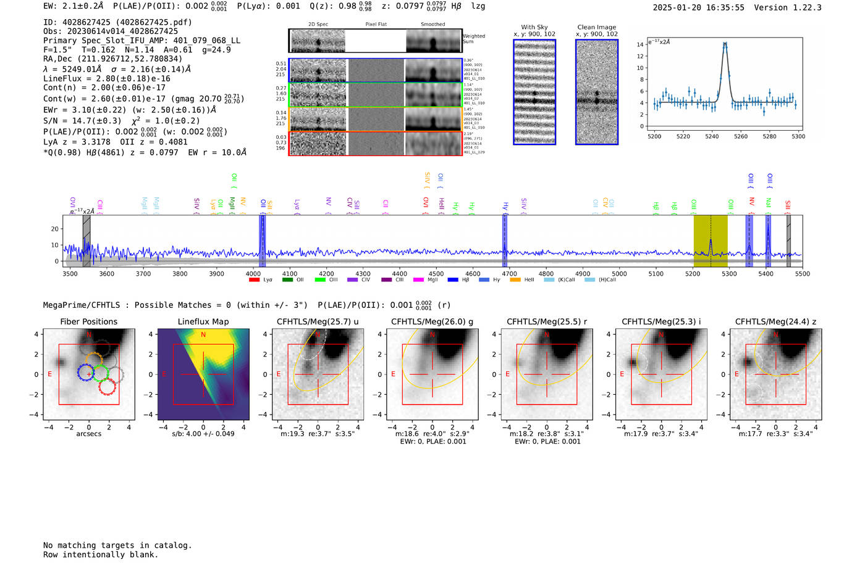Viewport: 865px width, 588px height.
Task: Click the Hγ legend swatch
Action: (x=484, y=280)
